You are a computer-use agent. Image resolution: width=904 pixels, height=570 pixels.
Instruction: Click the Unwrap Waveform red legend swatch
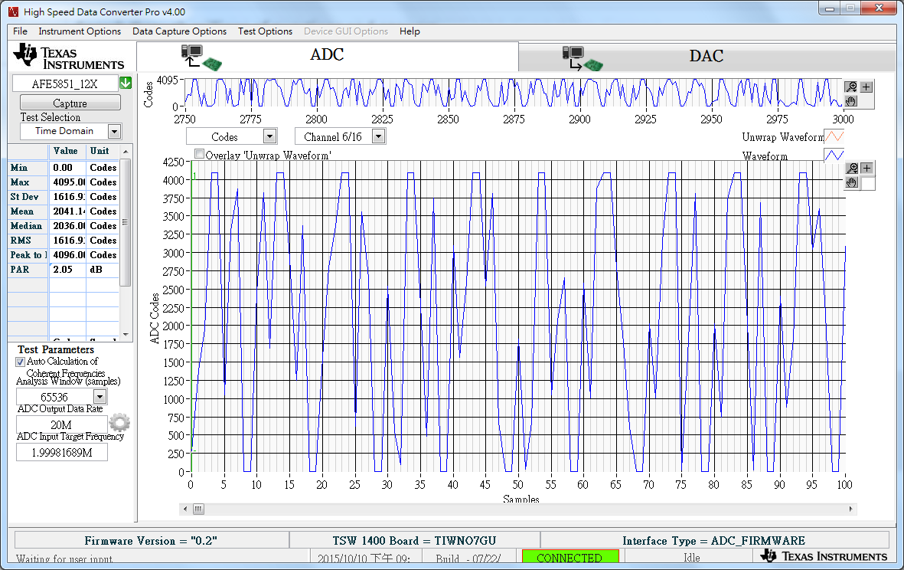[834, 136]
